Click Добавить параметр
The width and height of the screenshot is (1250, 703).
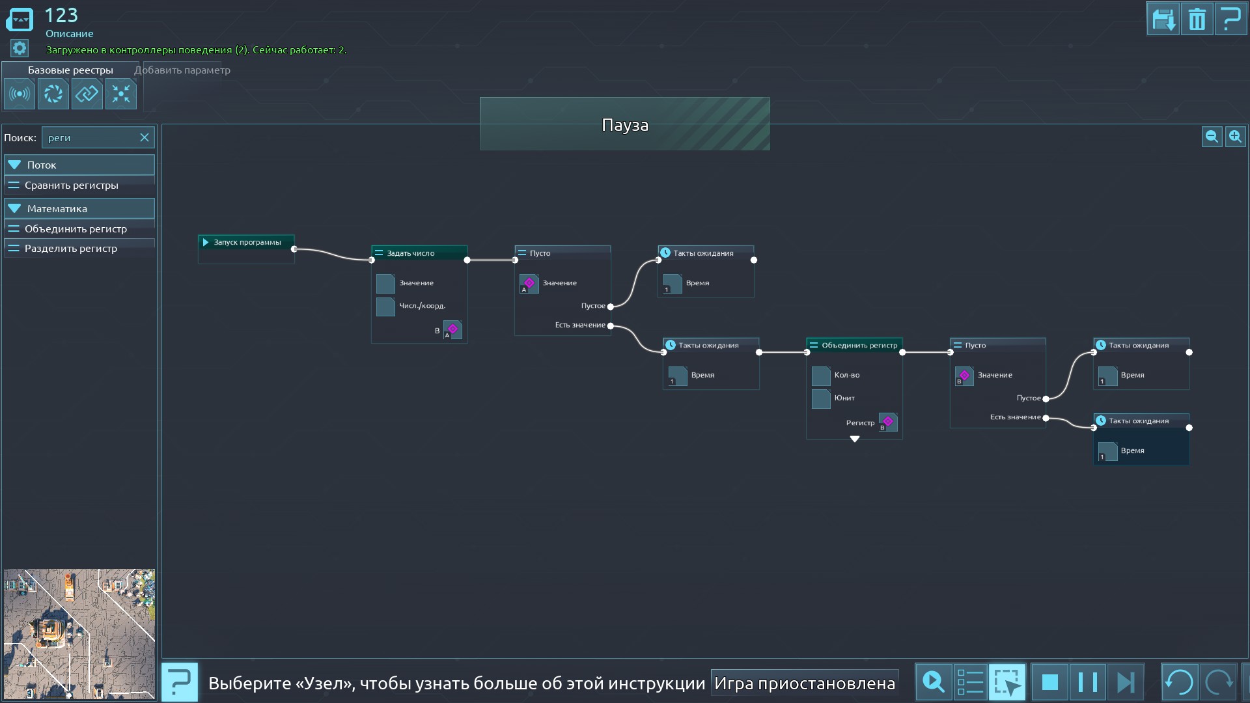182,70
